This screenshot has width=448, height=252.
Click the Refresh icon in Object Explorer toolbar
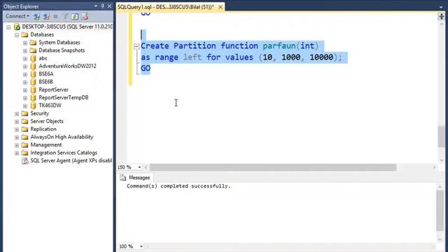coord(75,17)
